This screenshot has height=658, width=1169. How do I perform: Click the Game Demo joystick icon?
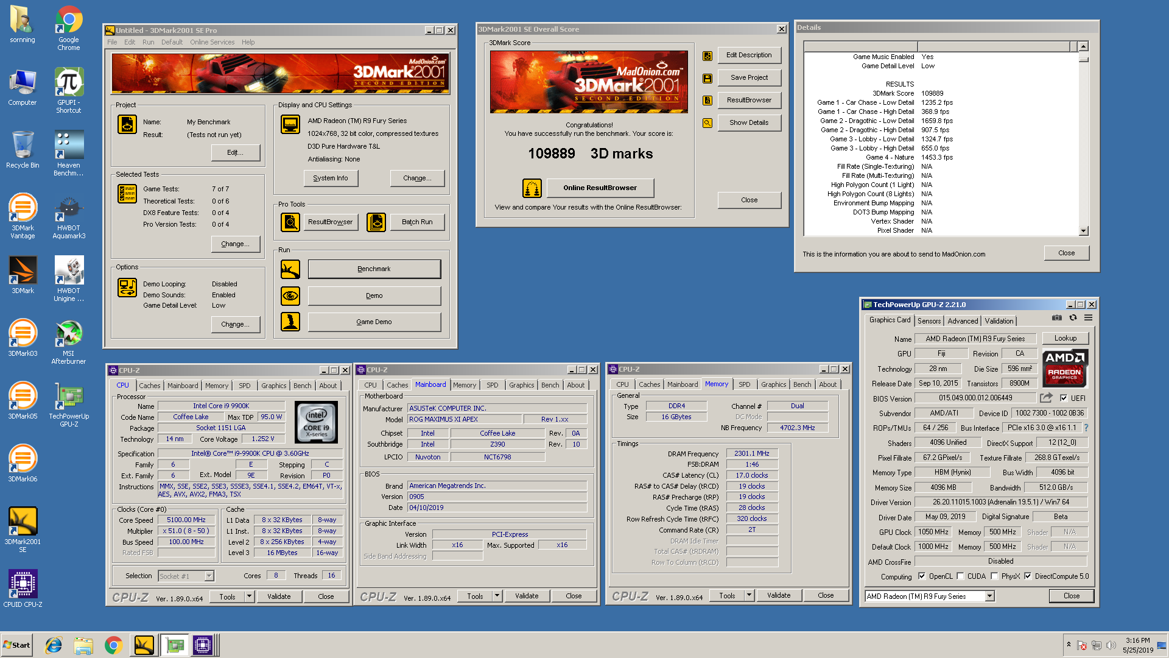click(290, 322)
